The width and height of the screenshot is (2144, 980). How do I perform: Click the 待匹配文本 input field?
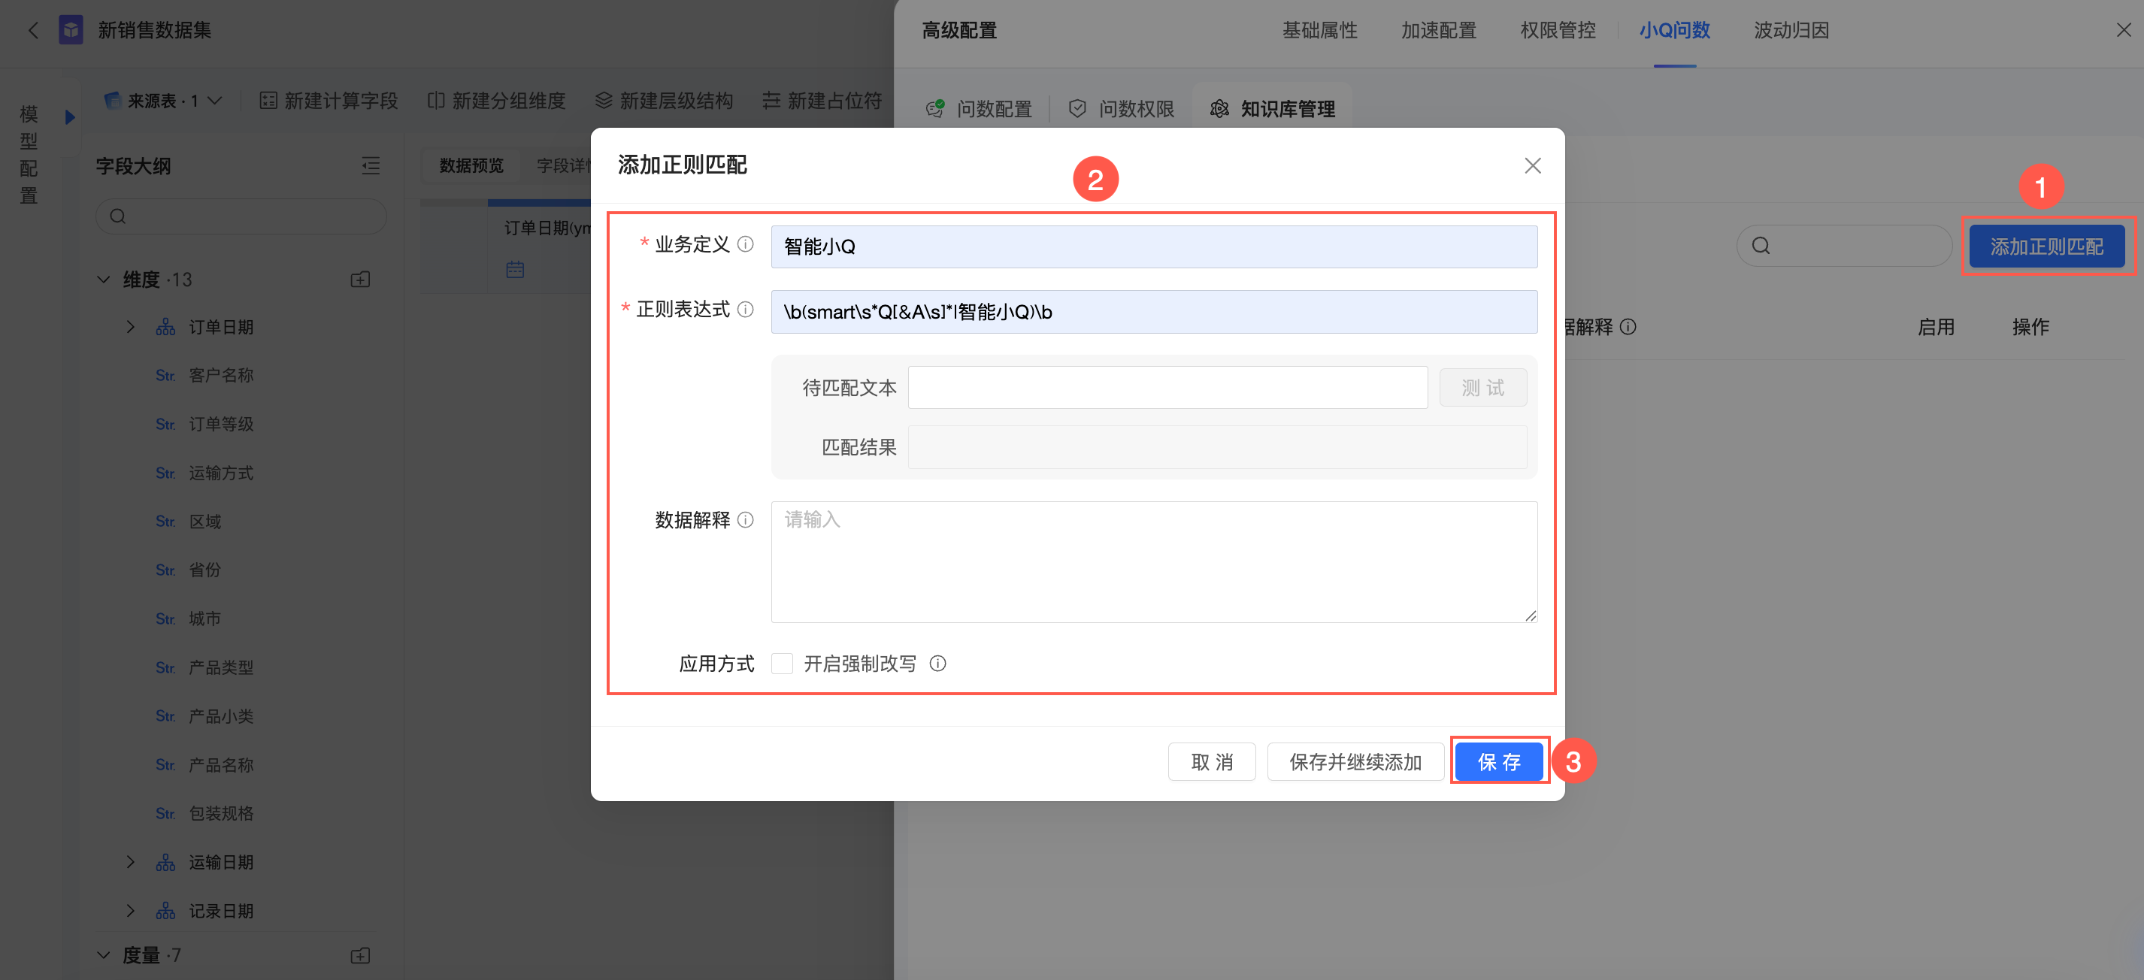click(x=1167, y=388)
